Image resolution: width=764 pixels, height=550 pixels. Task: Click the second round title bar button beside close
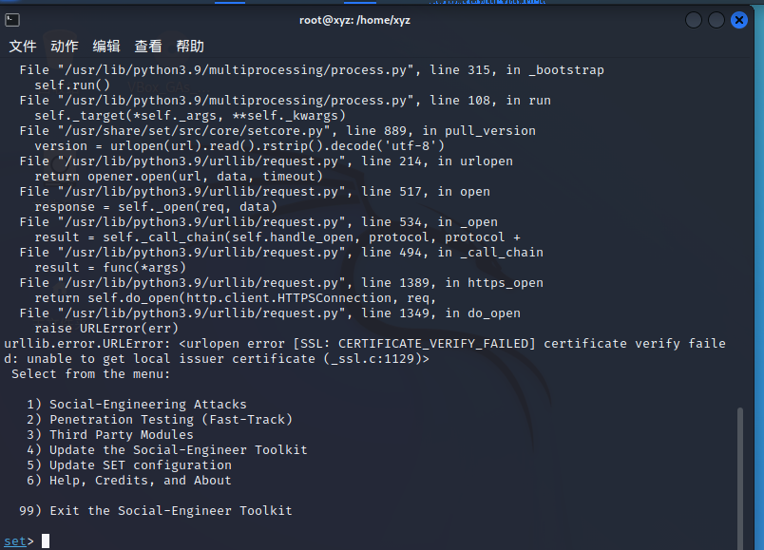click(716, 20)
